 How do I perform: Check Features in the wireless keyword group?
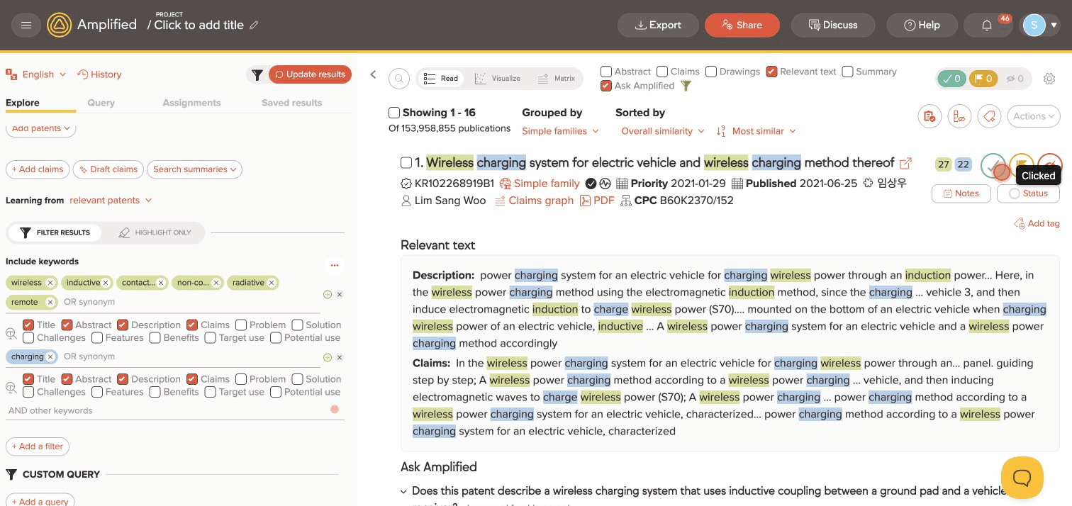[x=98, y=337]
